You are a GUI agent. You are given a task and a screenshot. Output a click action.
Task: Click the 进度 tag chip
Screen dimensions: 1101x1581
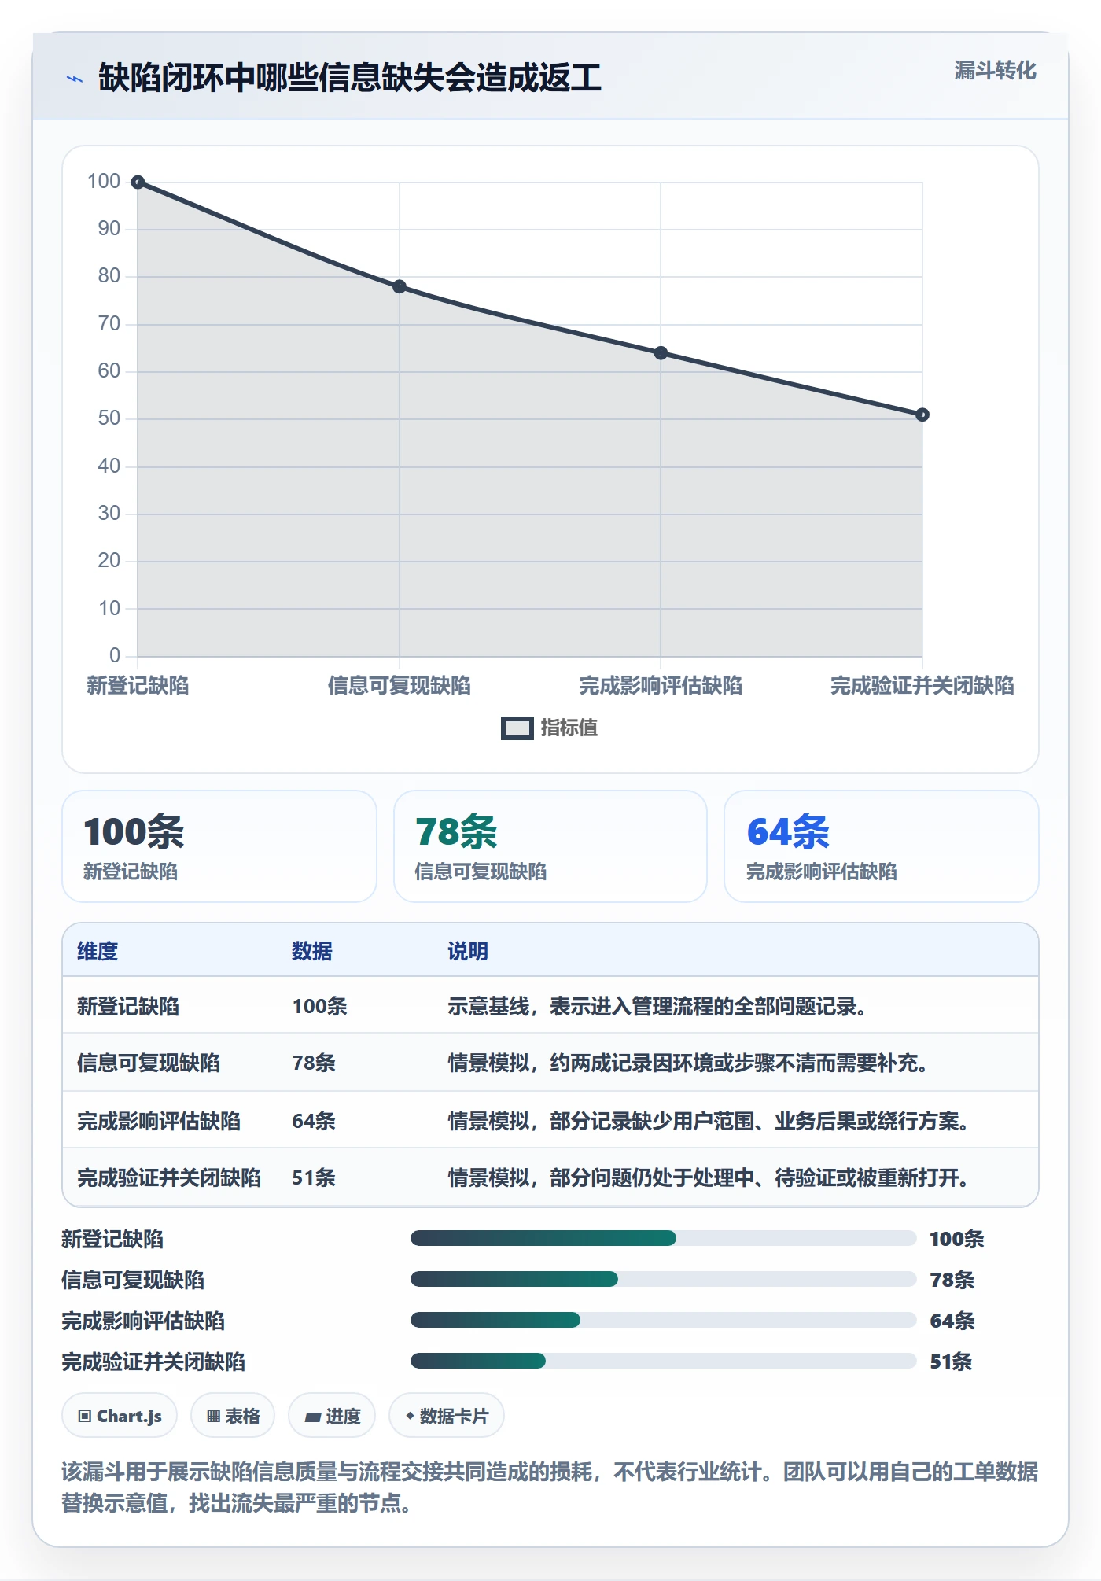(332, 1416)
